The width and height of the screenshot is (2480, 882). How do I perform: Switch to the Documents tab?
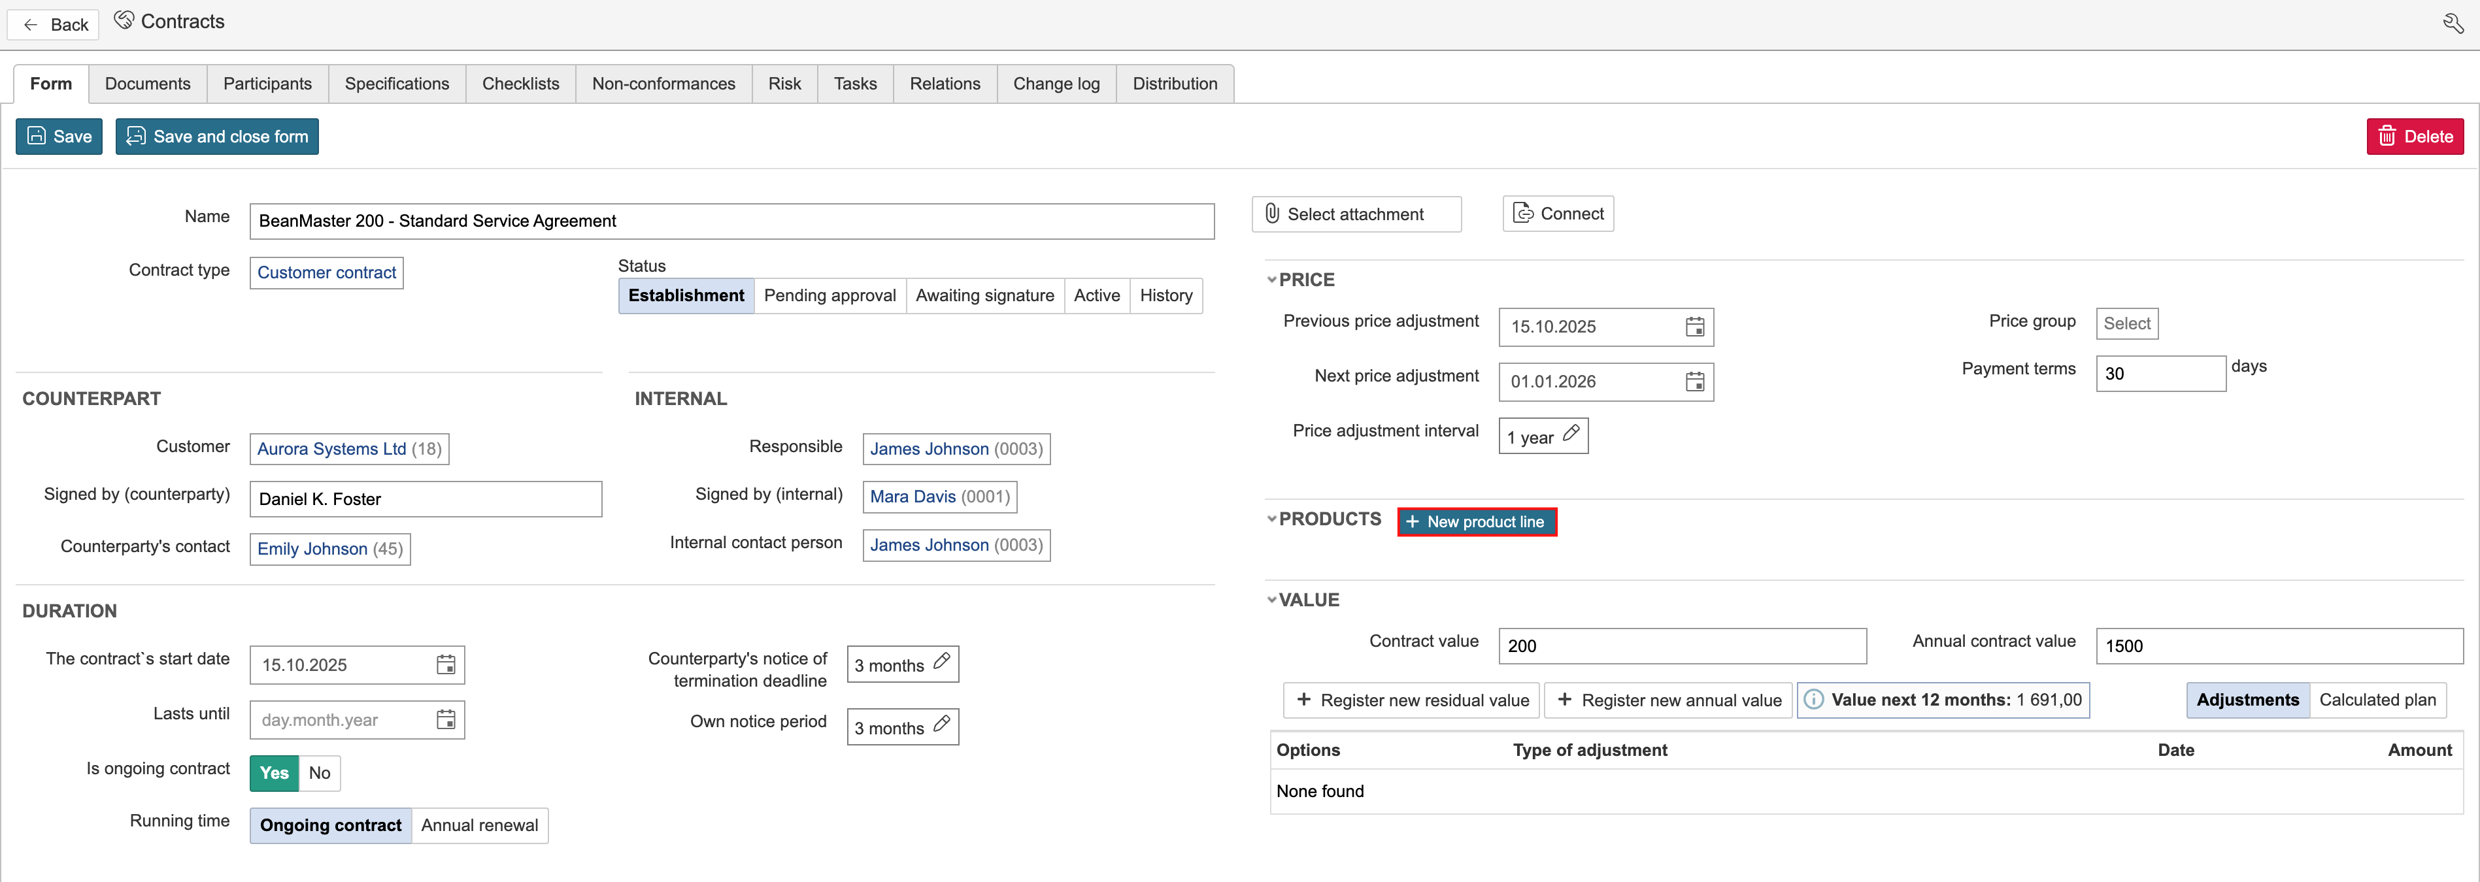(x=147, y=84)
